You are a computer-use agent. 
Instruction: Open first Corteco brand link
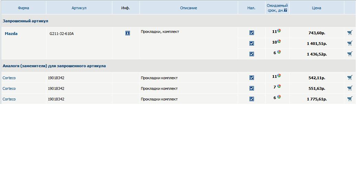tap(9, 78)
